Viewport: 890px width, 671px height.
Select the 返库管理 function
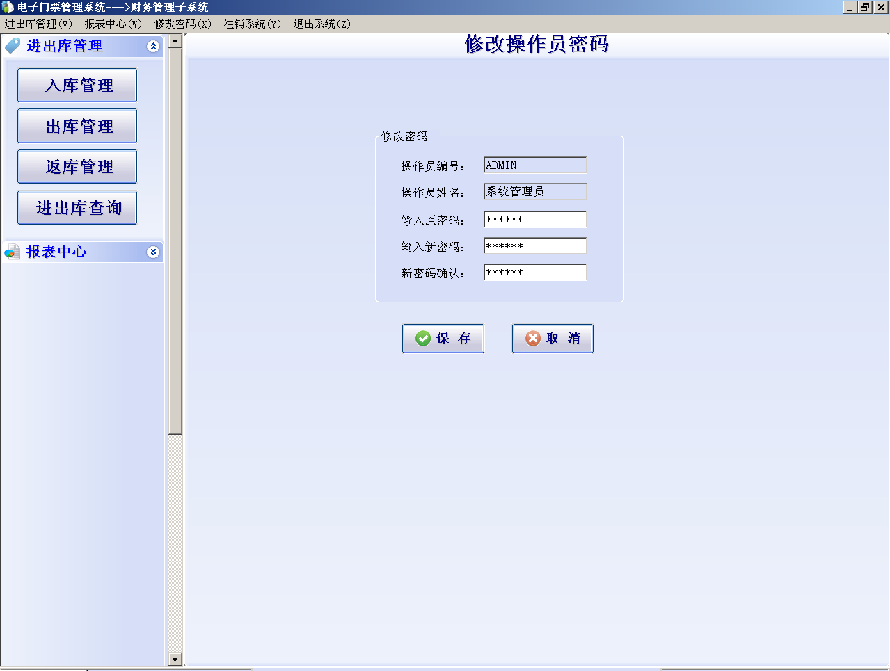pos(77,166)
